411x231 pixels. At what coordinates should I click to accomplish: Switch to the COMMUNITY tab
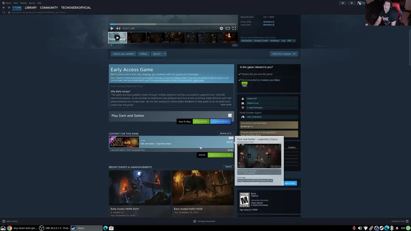tap(49, 8)
